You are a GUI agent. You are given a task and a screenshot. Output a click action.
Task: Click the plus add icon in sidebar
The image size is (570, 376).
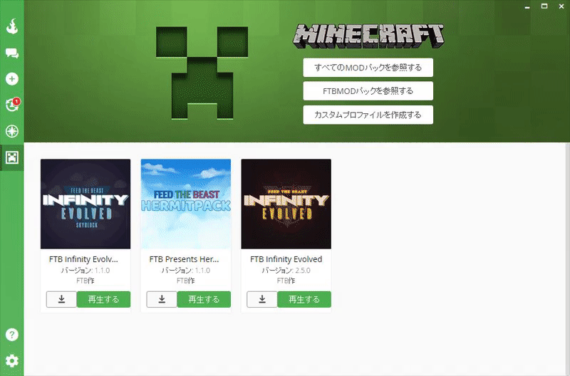[x=12, y=79]
